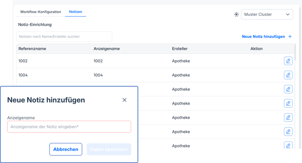Click edit pencil in the sixth table row
This screenshot has height=163, width=302.
(x=288, y=132)
